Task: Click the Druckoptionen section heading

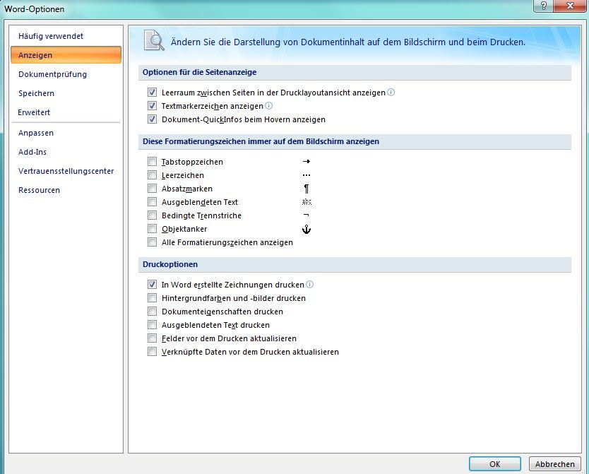Action: click(170, 264)
